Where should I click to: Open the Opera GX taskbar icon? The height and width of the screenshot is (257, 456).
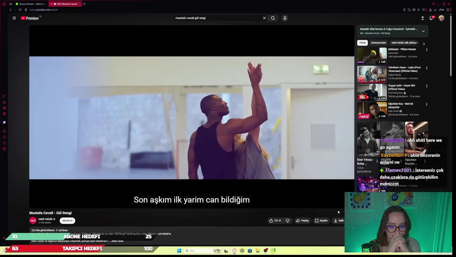coord(234,251)
